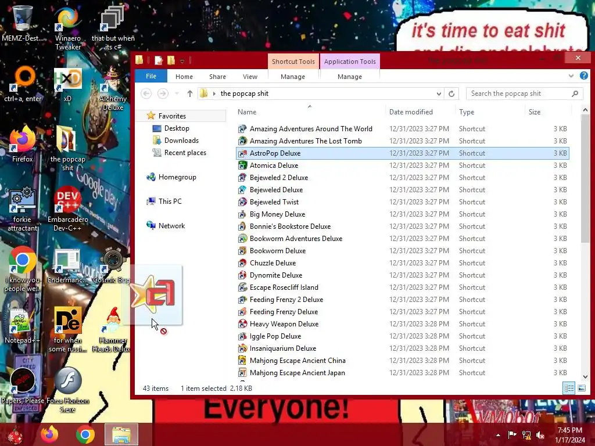Go up one folder level
This screenshot has width=595, height=446.
point(190,93)
